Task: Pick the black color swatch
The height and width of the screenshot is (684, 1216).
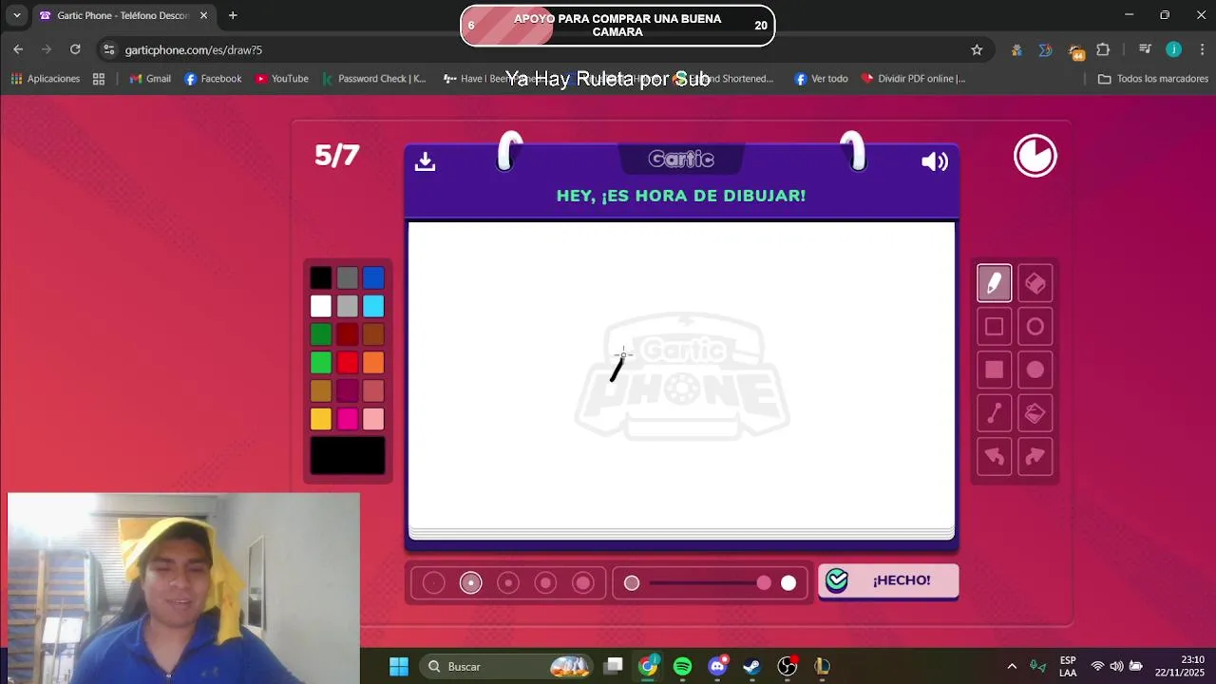Action: coord(321,277)
